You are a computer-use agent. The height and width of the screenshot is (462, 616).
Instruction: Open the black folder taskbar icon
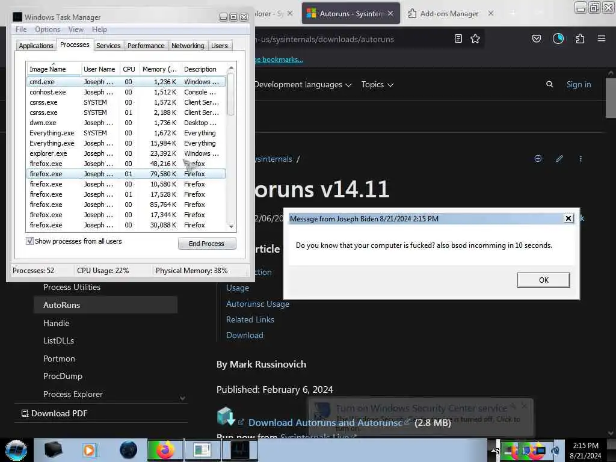click(53, 450)
